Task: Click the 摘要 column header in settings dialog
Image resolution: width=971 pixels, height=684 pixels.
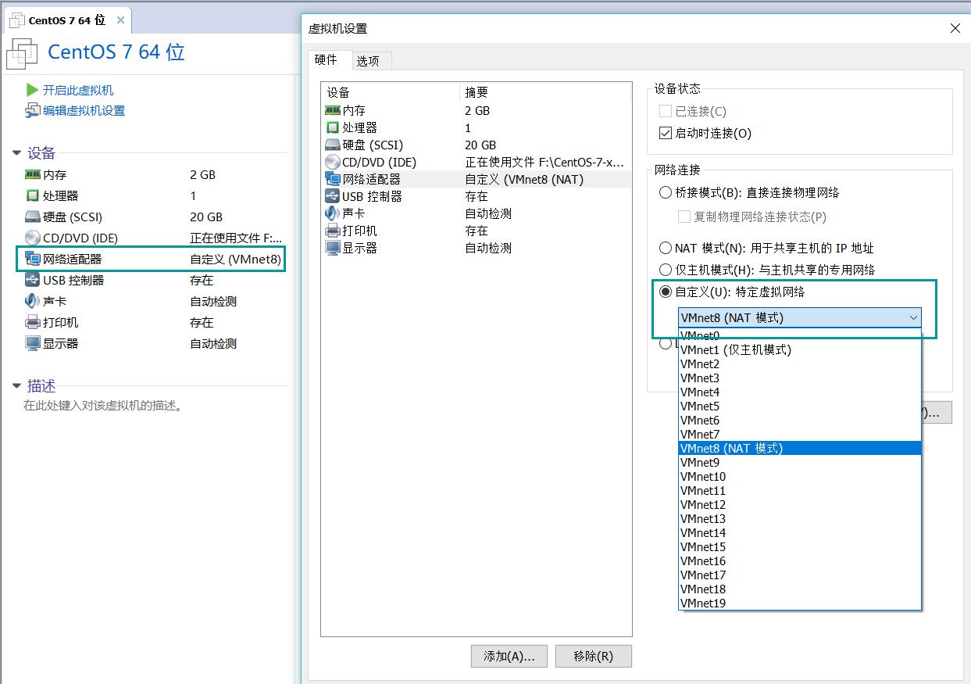Action: point(544,92)
